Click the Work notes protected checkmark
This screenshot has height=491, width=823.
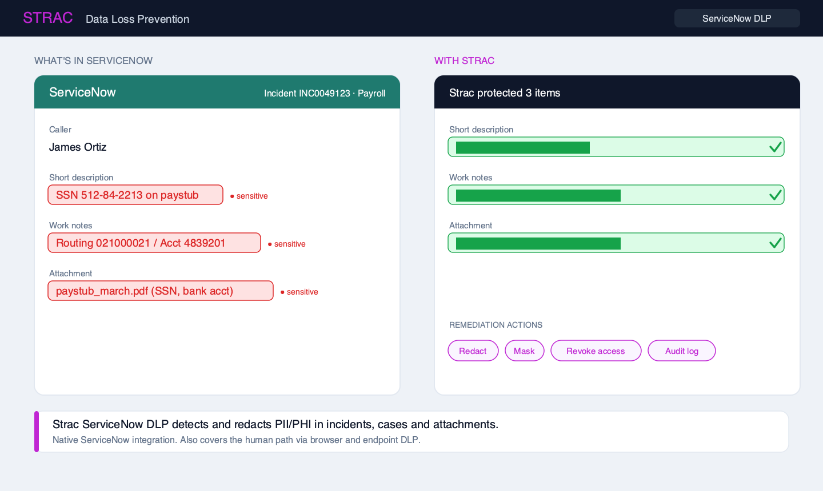[x=776, y=195]
